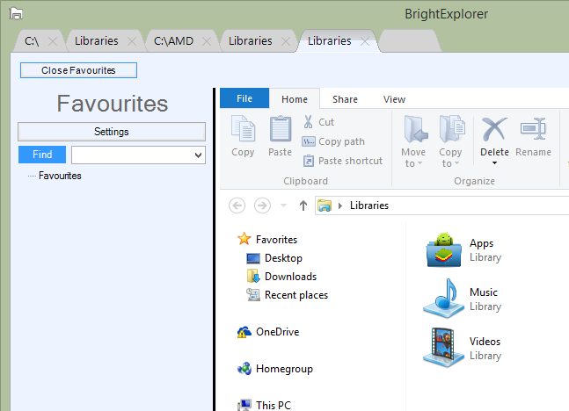Expand the Copy to dropdown arrow
Screen dimensions: 569x411
[456, 163]
